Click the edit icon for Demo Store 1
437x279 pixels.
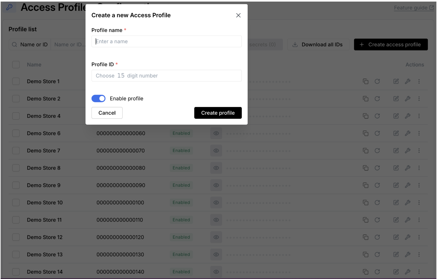(396, 81)
